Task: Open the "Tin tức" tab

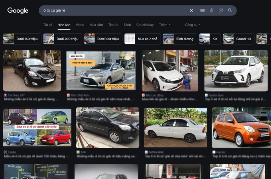Action: pos(113,25)
